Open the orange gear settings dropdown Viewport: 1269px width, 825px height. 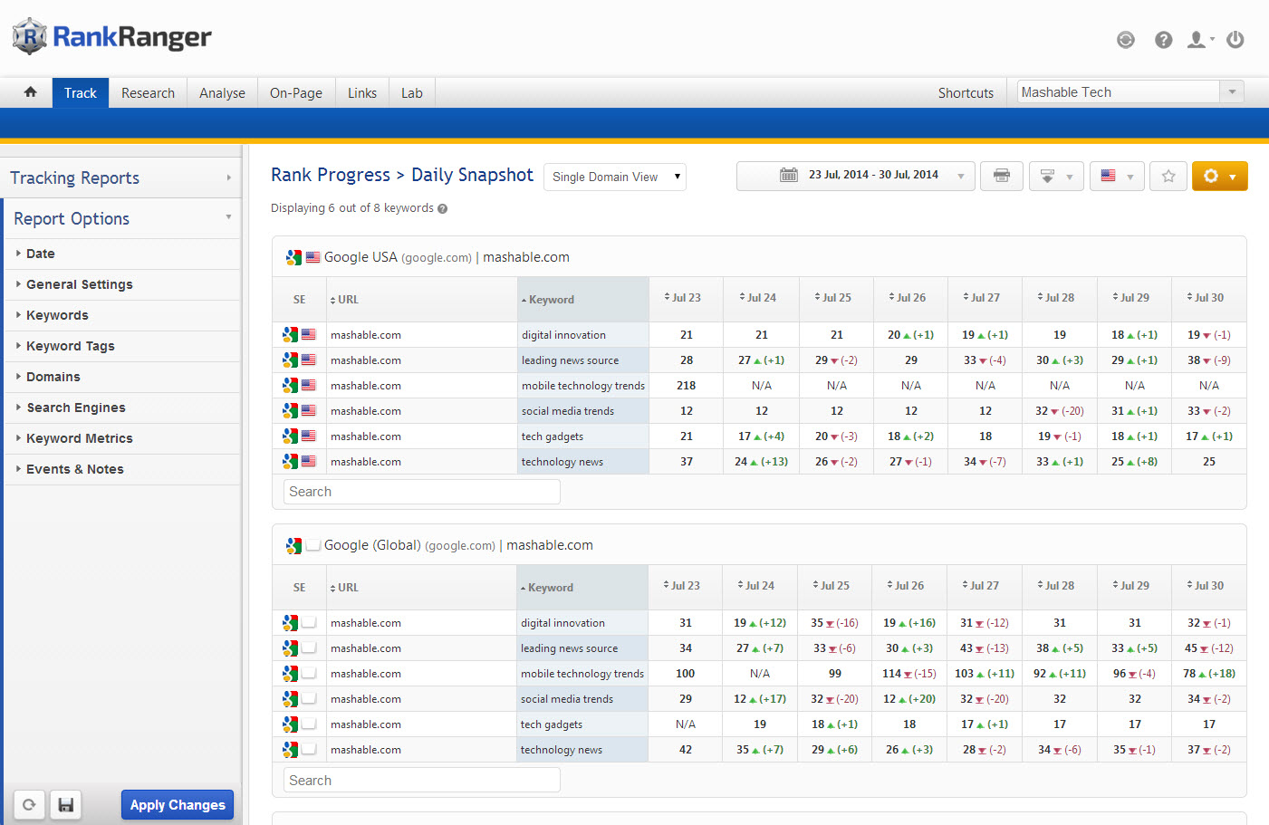[x=1219, y=176]
